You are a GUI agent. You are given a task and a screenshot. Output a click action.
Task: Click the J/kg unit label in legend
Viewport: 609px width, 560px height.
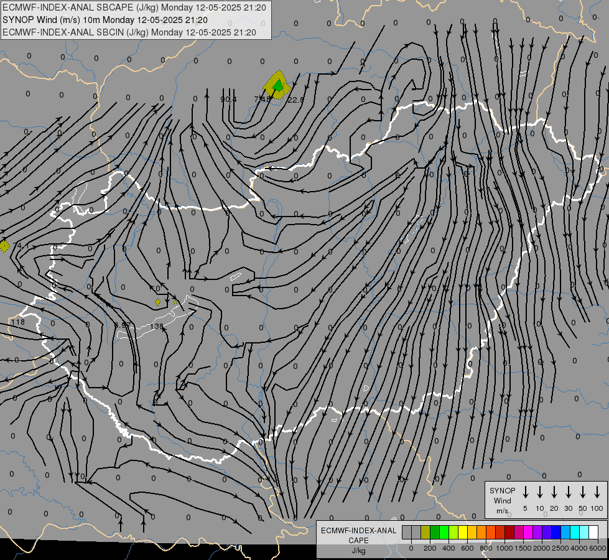[358, 551]
